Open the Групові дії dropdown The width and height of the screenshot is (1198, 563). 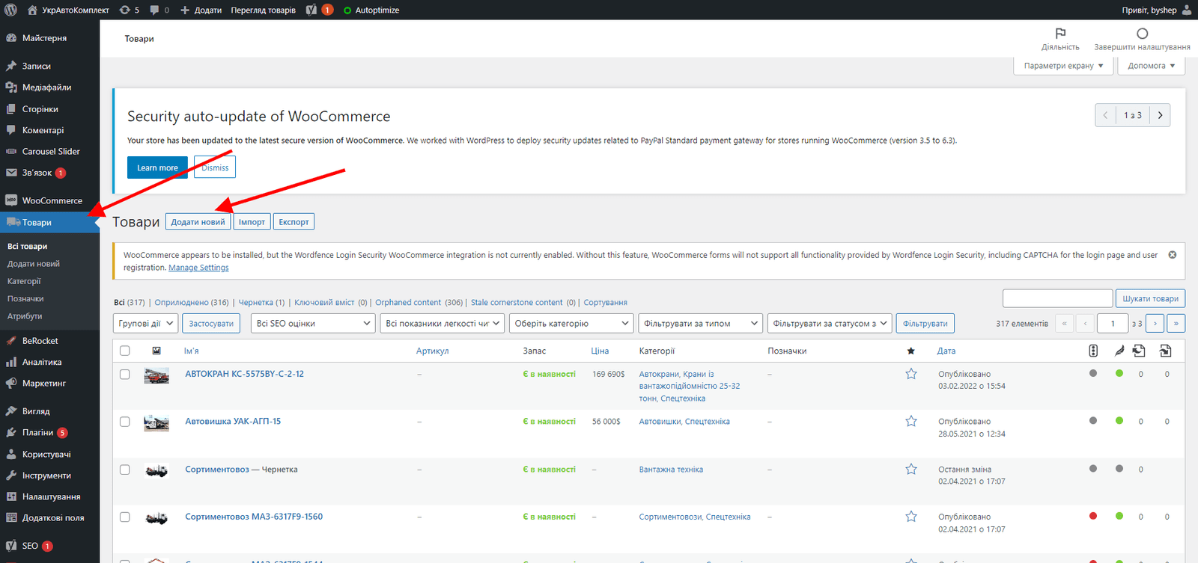click(x=146, y=324)
